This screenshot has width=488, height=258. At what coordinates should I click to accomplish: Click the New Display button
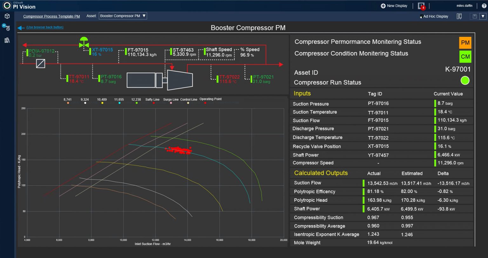pos(394,6)
